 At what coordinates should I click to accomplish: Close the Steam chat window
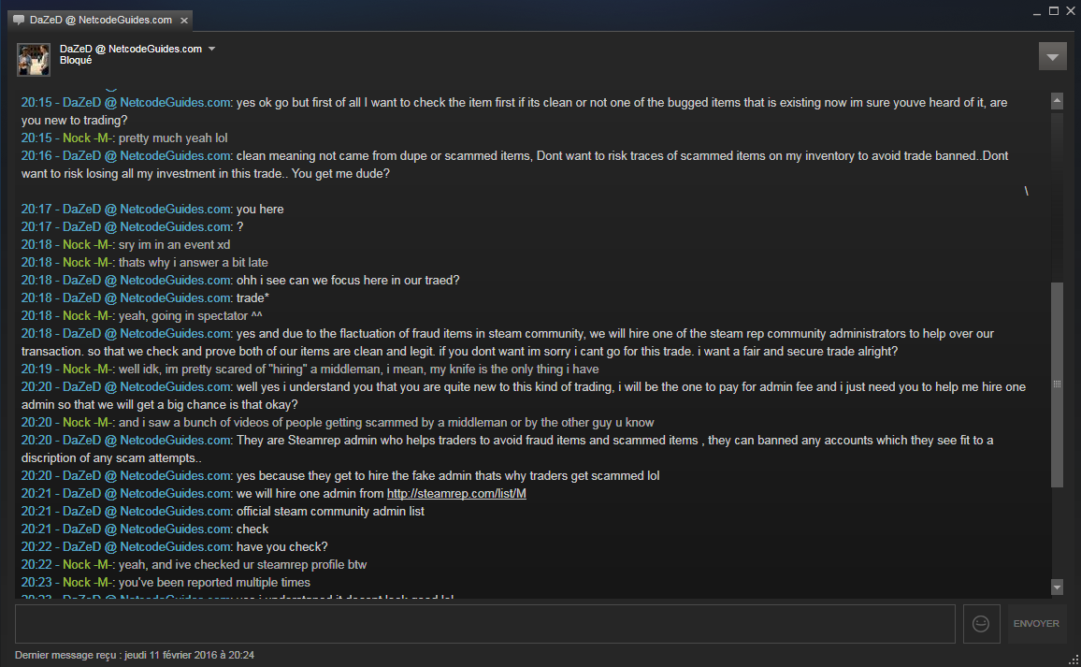(x=1071, y=11)
